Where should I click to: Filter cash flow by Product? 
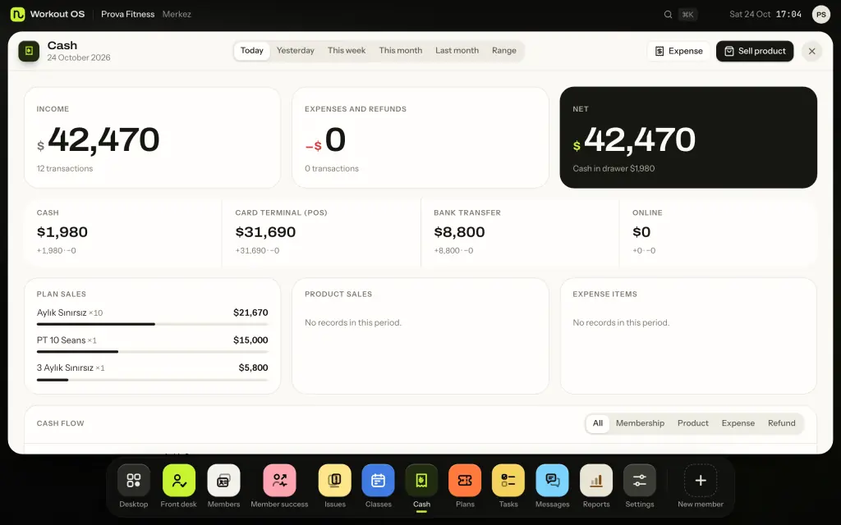(x=692, y=423)
